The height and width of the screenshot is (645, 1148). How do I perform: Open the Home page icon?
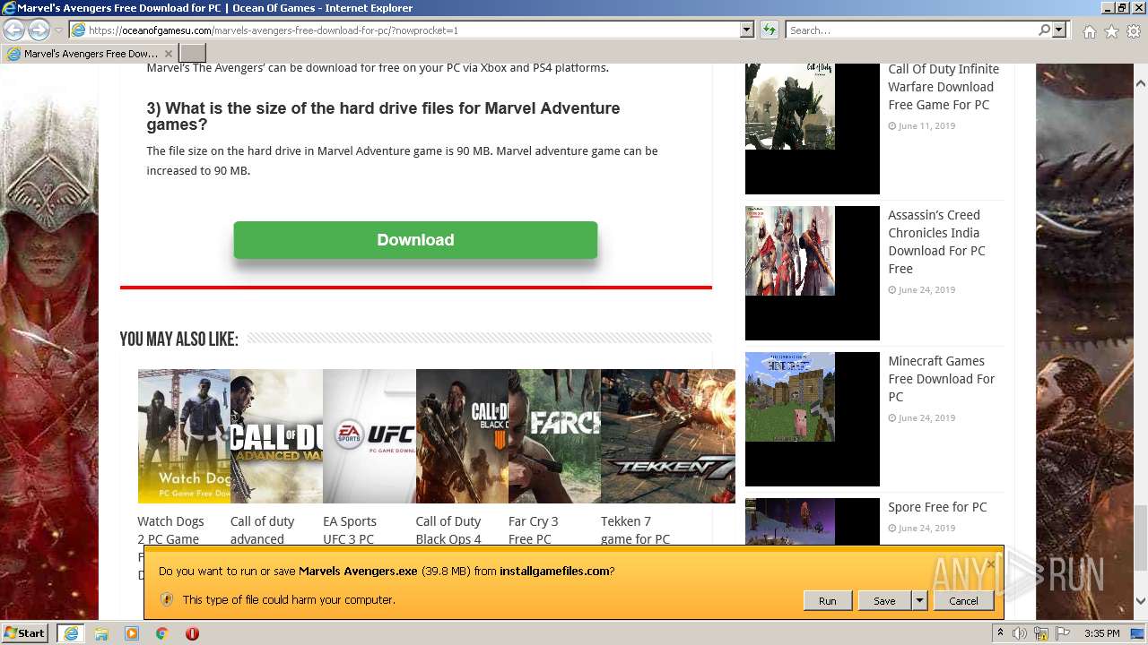(x=1089, y=30)
